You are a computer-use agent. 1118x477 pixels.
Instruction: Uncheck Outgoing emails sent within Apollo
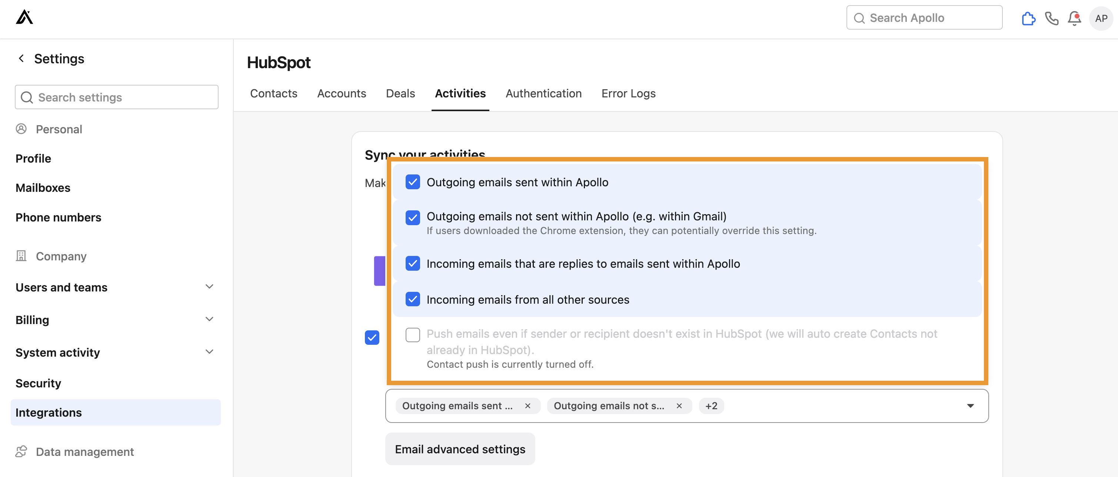pos(412,182)
